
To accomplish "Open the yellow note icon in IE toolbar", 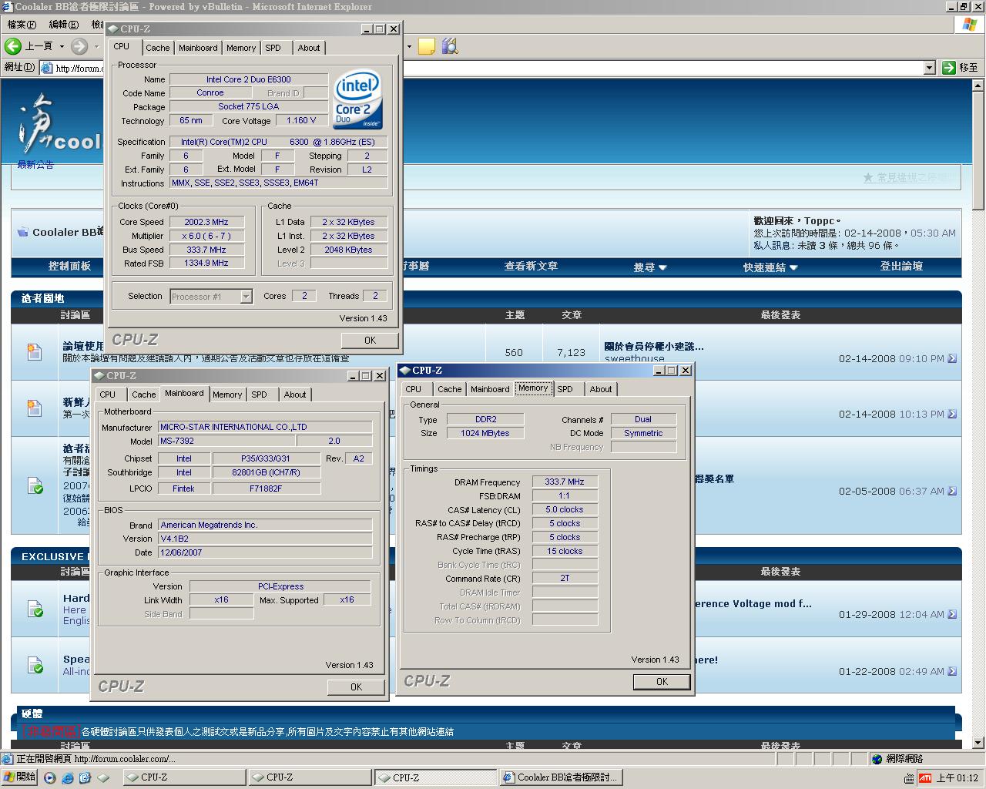I will click(427, 46).
